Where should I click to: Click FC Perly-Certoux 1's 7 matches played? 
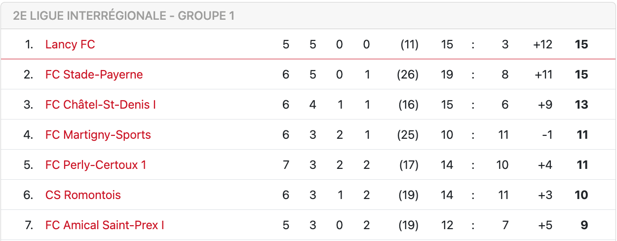pos(286,165)
